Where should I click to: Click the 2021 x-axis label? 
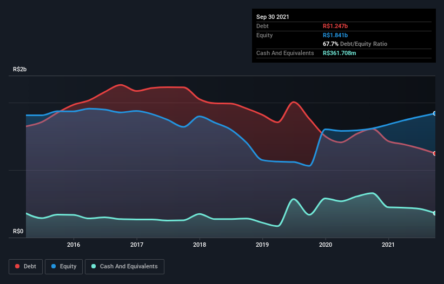(x=388, y=245)
